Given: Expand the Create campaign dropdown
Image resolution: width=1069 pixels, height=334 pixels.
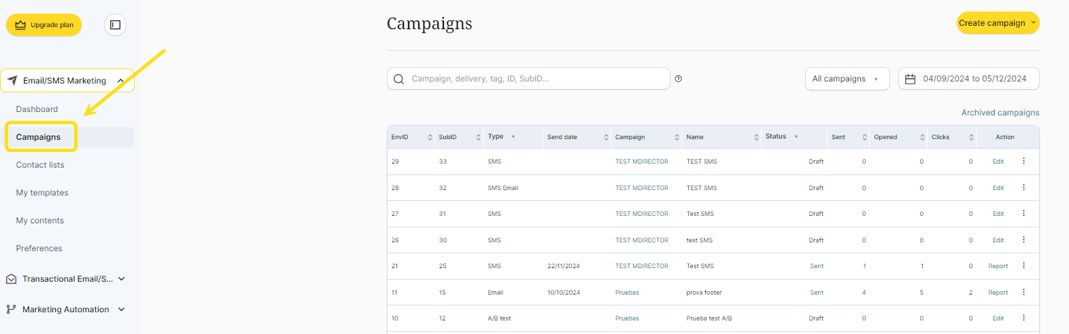Looking at the screenshot, I should [1033, 22].
